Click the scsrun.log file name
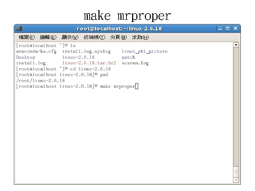Viewport: 255px width, 191px height. [x=135, y=63]
